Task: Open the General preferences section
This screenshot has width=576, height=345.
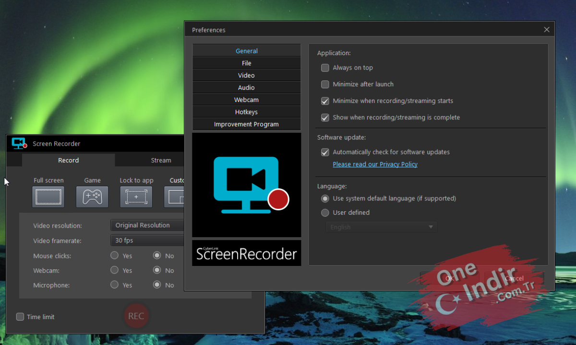Action: 247,51
